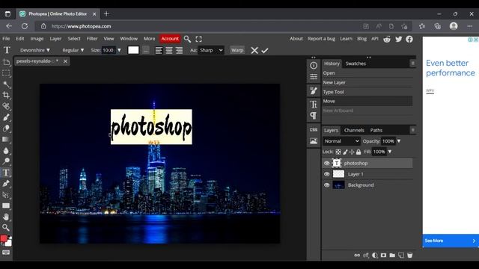This screenshot has width=479, height=269.
Task: Open the Report a bug link
Action: point(321,39)
